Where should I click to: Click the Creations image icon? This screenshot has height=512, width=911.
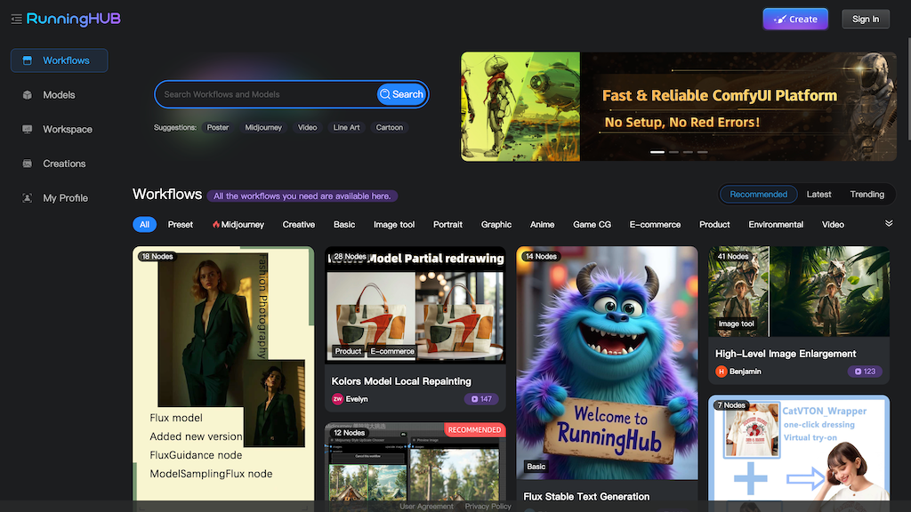coord(27,164)
